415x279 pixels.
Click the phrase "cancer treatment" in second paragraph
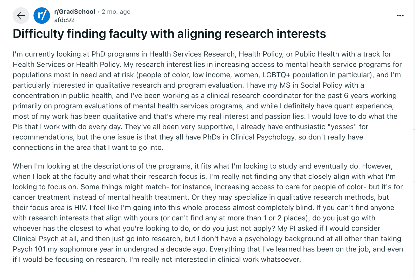point(41,197)
